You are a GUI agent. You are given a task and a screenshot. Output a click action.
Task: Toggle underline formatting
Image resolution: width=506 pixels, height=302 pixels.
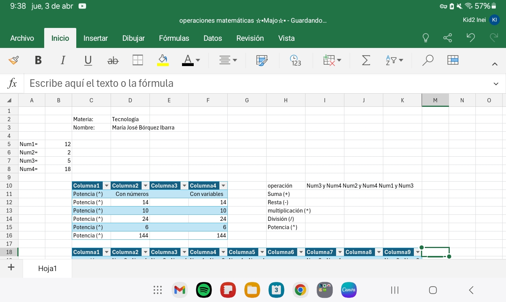point(88,60)
